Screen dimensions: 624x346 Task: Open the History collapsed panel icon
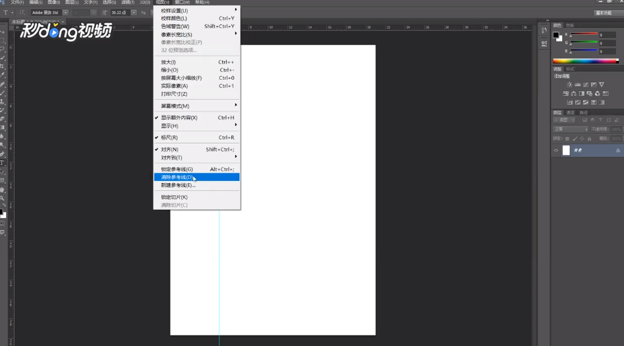pos(544,31)
